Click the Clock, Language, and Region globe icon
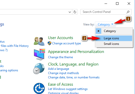 39,69
